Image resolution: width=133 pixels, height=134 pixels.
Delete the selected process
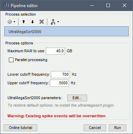(42, 22)
